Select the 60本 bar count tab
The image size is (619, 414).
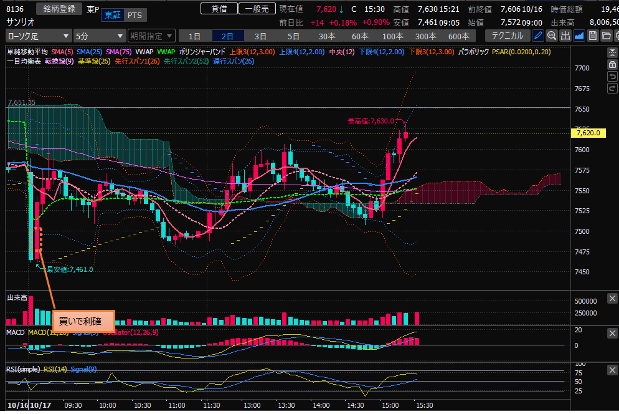click(x=360, y=36)
